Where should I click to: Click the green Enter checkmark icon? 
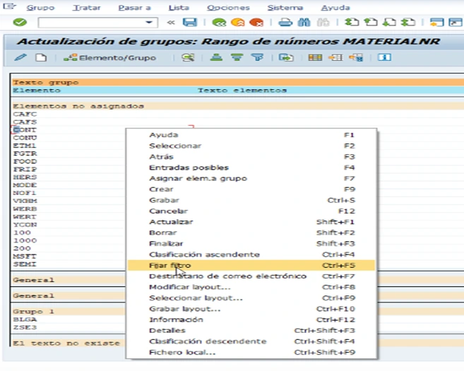tap(20, 22)
